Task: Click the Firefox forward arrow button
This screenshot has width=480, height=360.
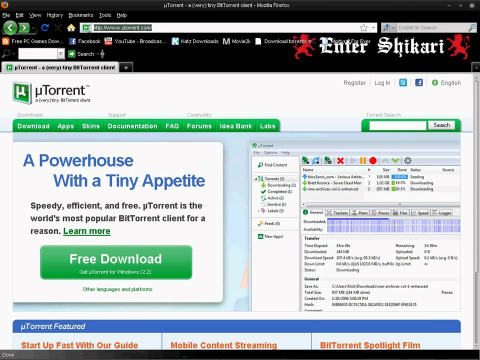Action: click(x=24, y=28)
